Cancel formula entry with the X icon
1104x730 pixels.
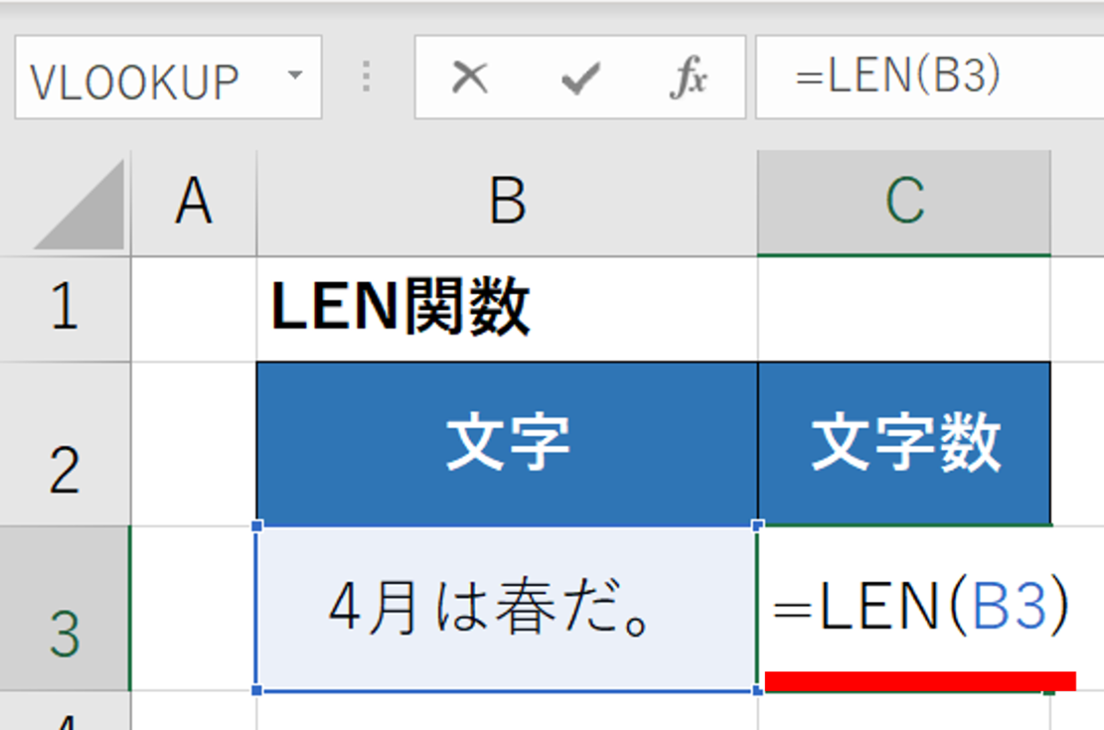point(469,78)
